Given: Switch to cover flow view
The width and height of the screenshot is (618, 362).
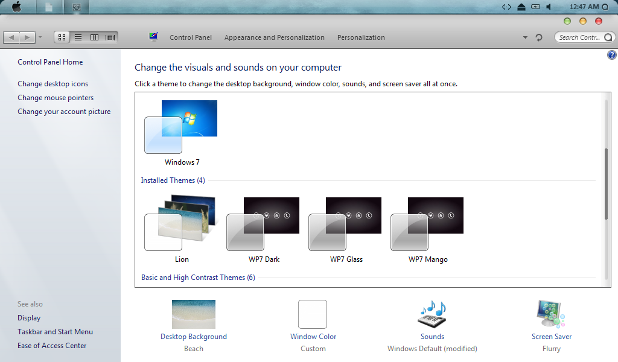Looking at the screenshot, I should click(110, 37).
